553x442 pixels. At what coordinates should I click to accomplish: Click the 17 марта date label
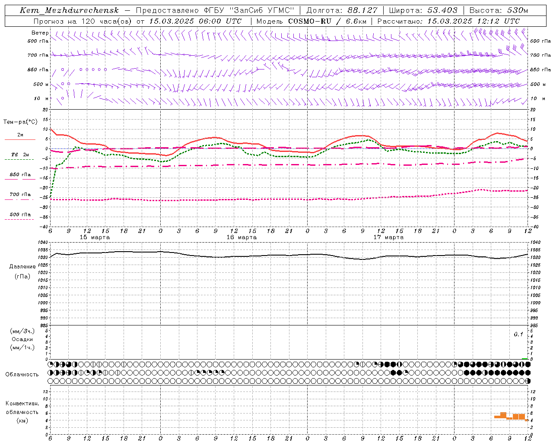(x=389, y=237)
